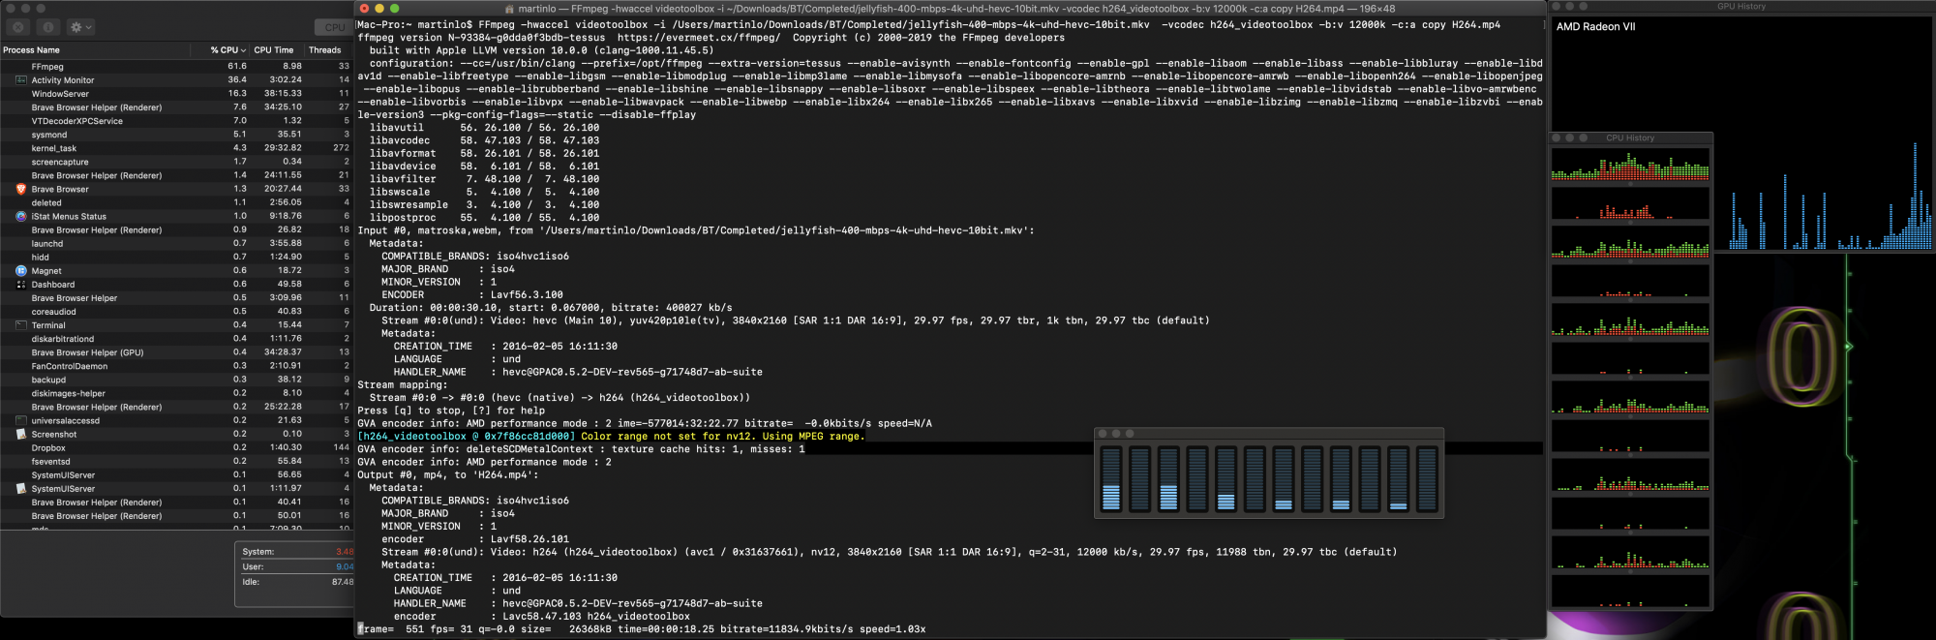Select the screencapture process row

(x=176, y=162)
